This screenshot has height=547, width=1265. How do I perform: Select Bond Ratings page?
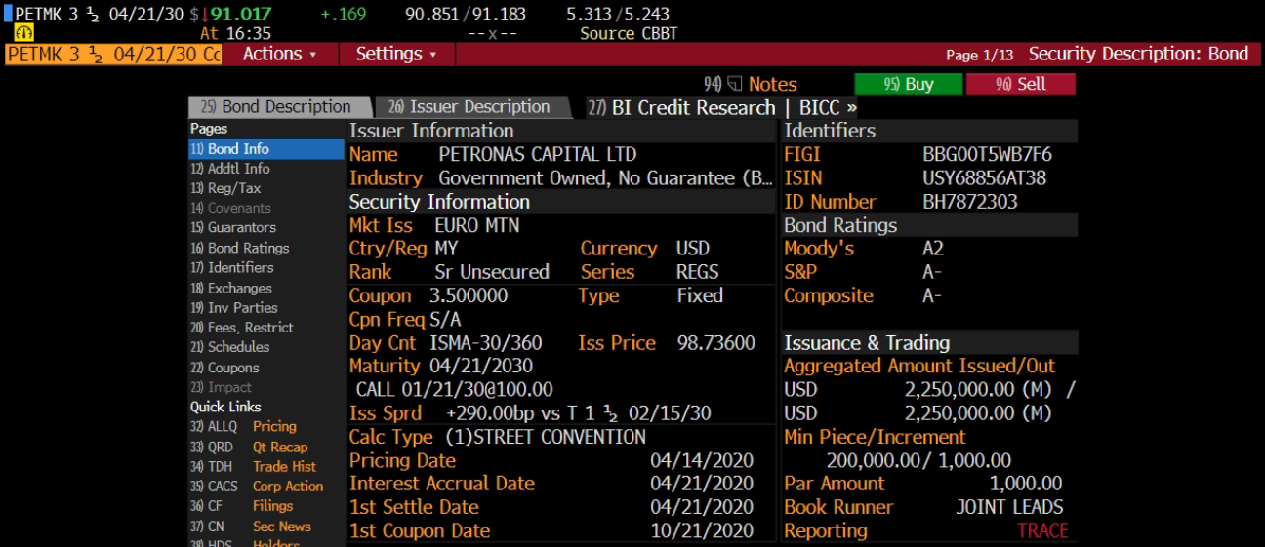pos(240,248)
